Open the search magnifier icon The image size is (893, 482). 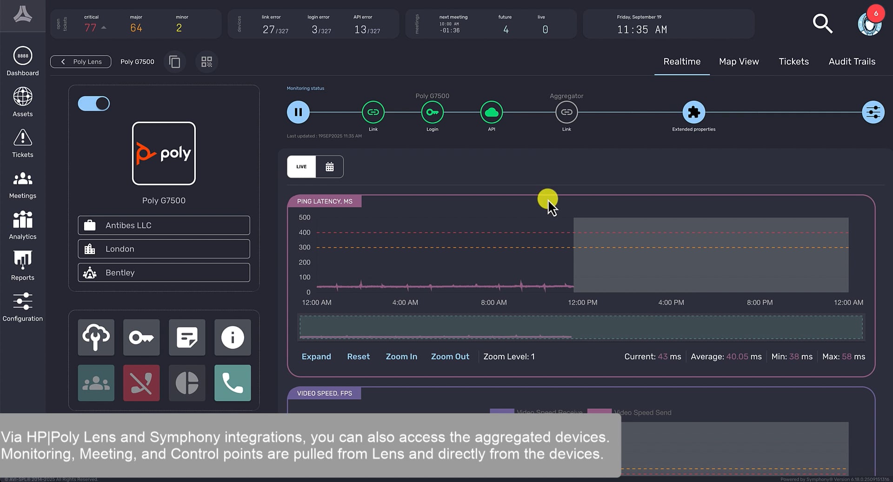point(822,24)
